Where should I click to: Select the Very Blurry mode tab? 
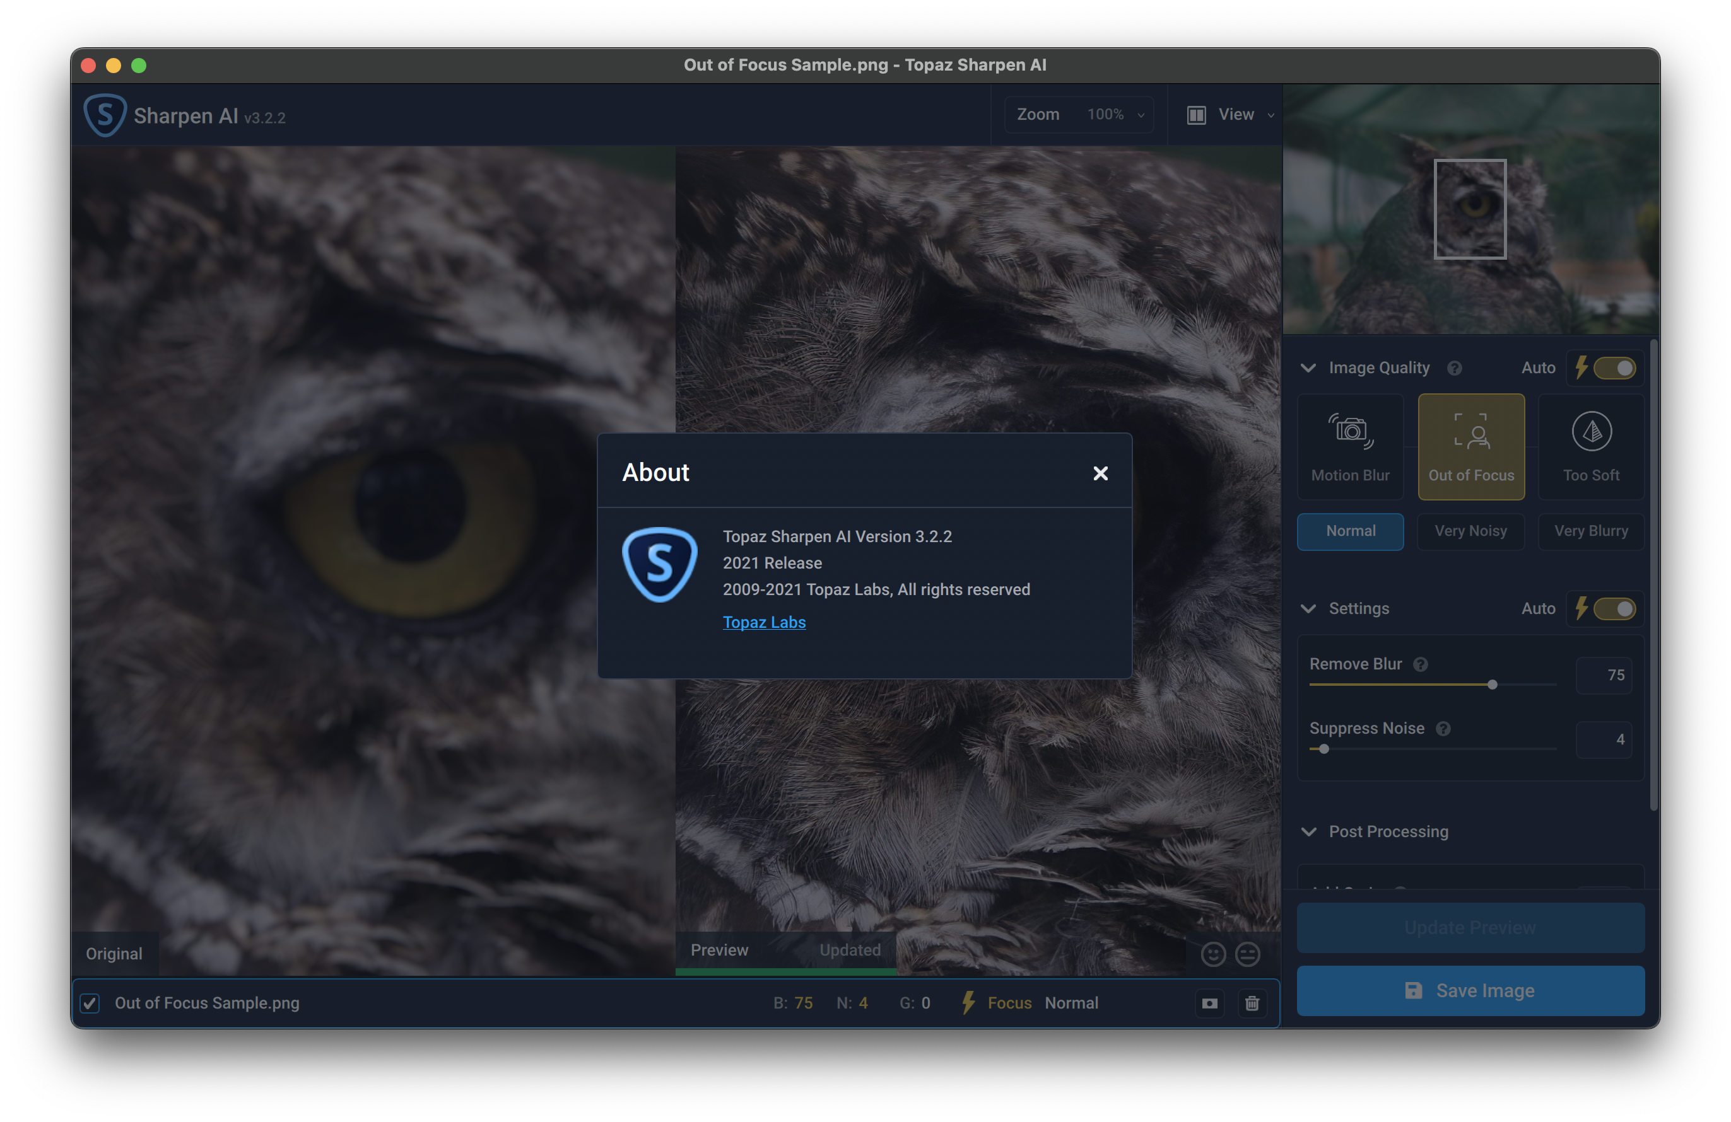pyautogui.click(x=1590, y=531)
